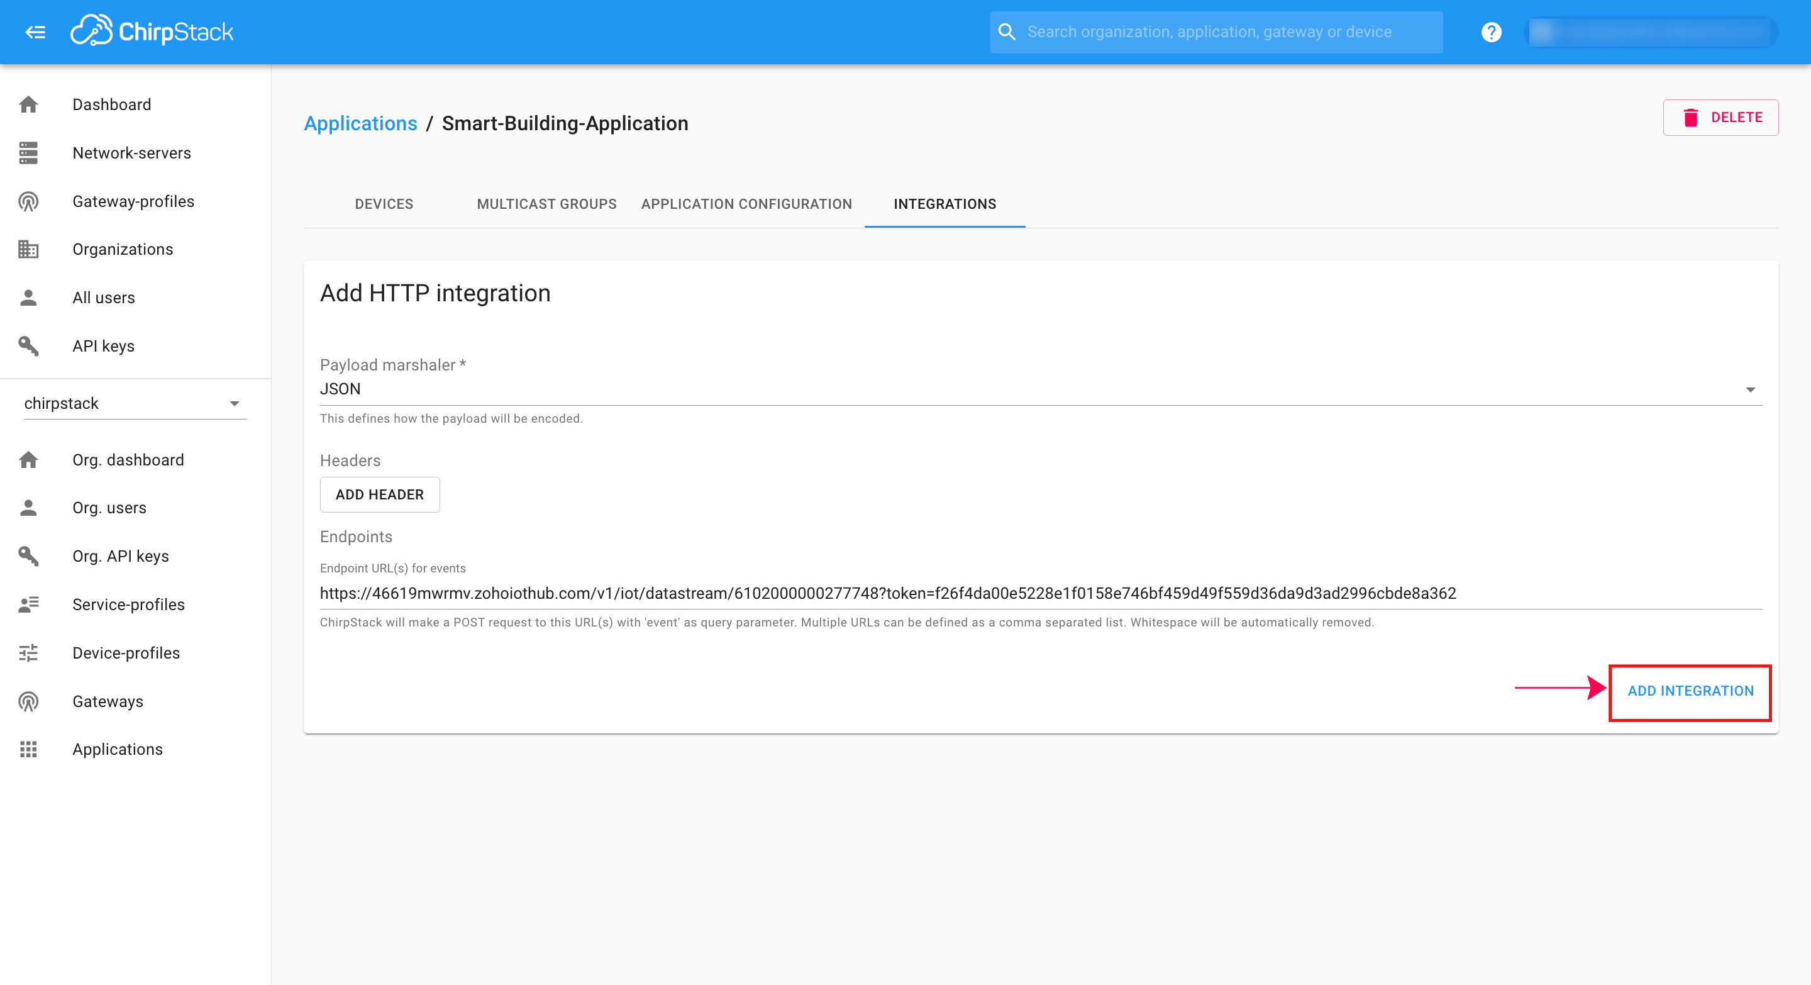Screen dimensions: 1811x985
Task: Click the Service-profiles icon in sidebar
Action: point(28,604)
